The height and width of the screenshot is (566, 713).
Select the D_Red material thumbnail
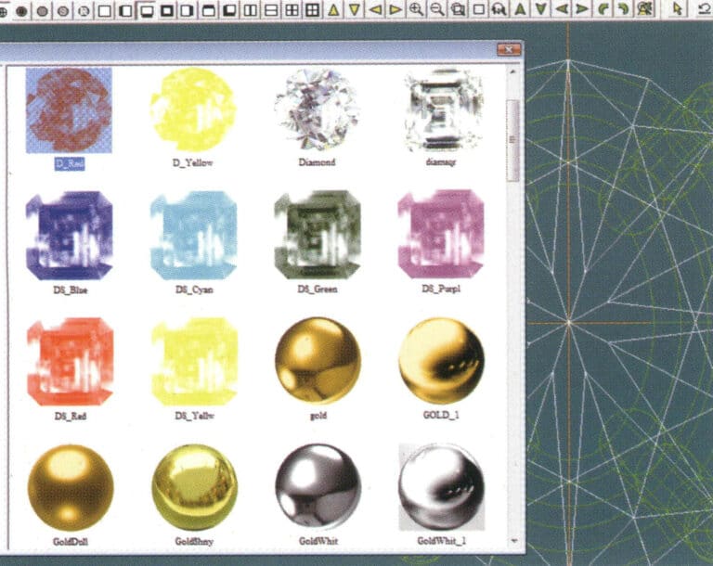coord(69,110)
